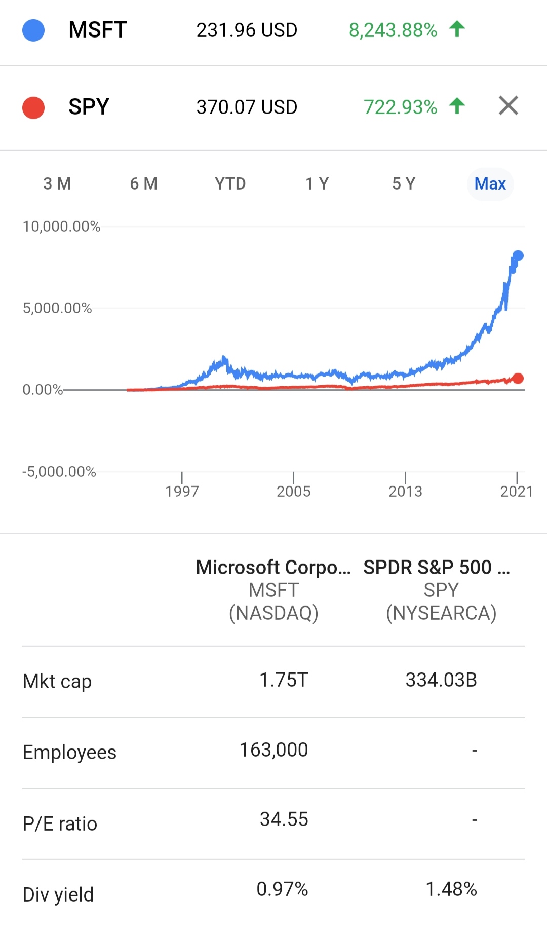Click the red SPY endpoint marker on chart
Image resolution: width=547 pixels, height=936 pixels.
coord(518,379)
